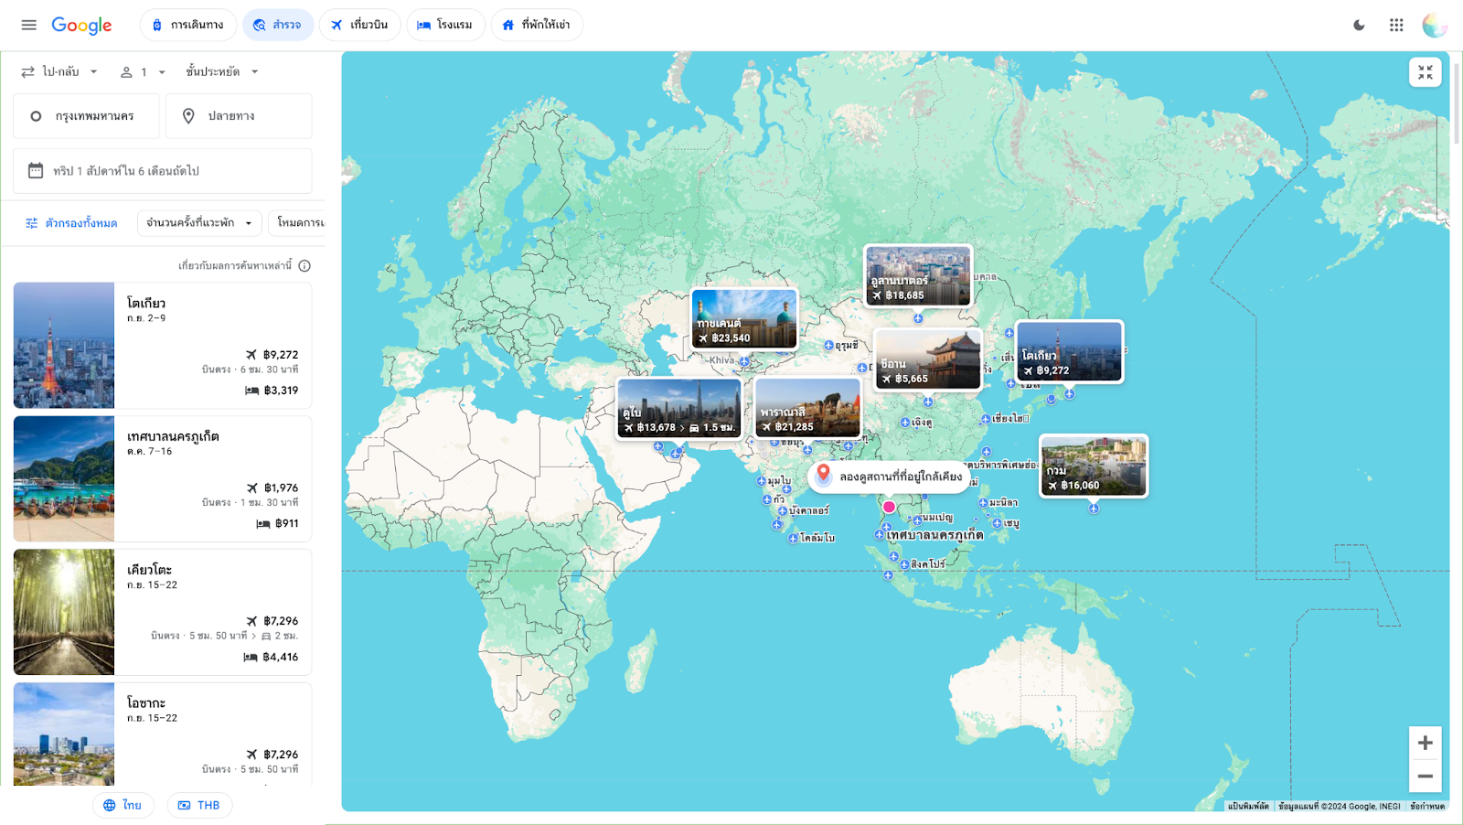
Task: Zoom out on the map
Action: click(x=1426, y=776)
